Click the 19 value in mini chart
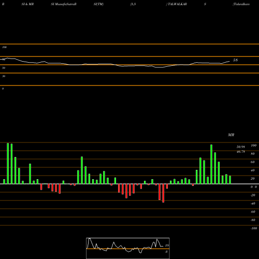259x259 pixels. pos(167,246)
